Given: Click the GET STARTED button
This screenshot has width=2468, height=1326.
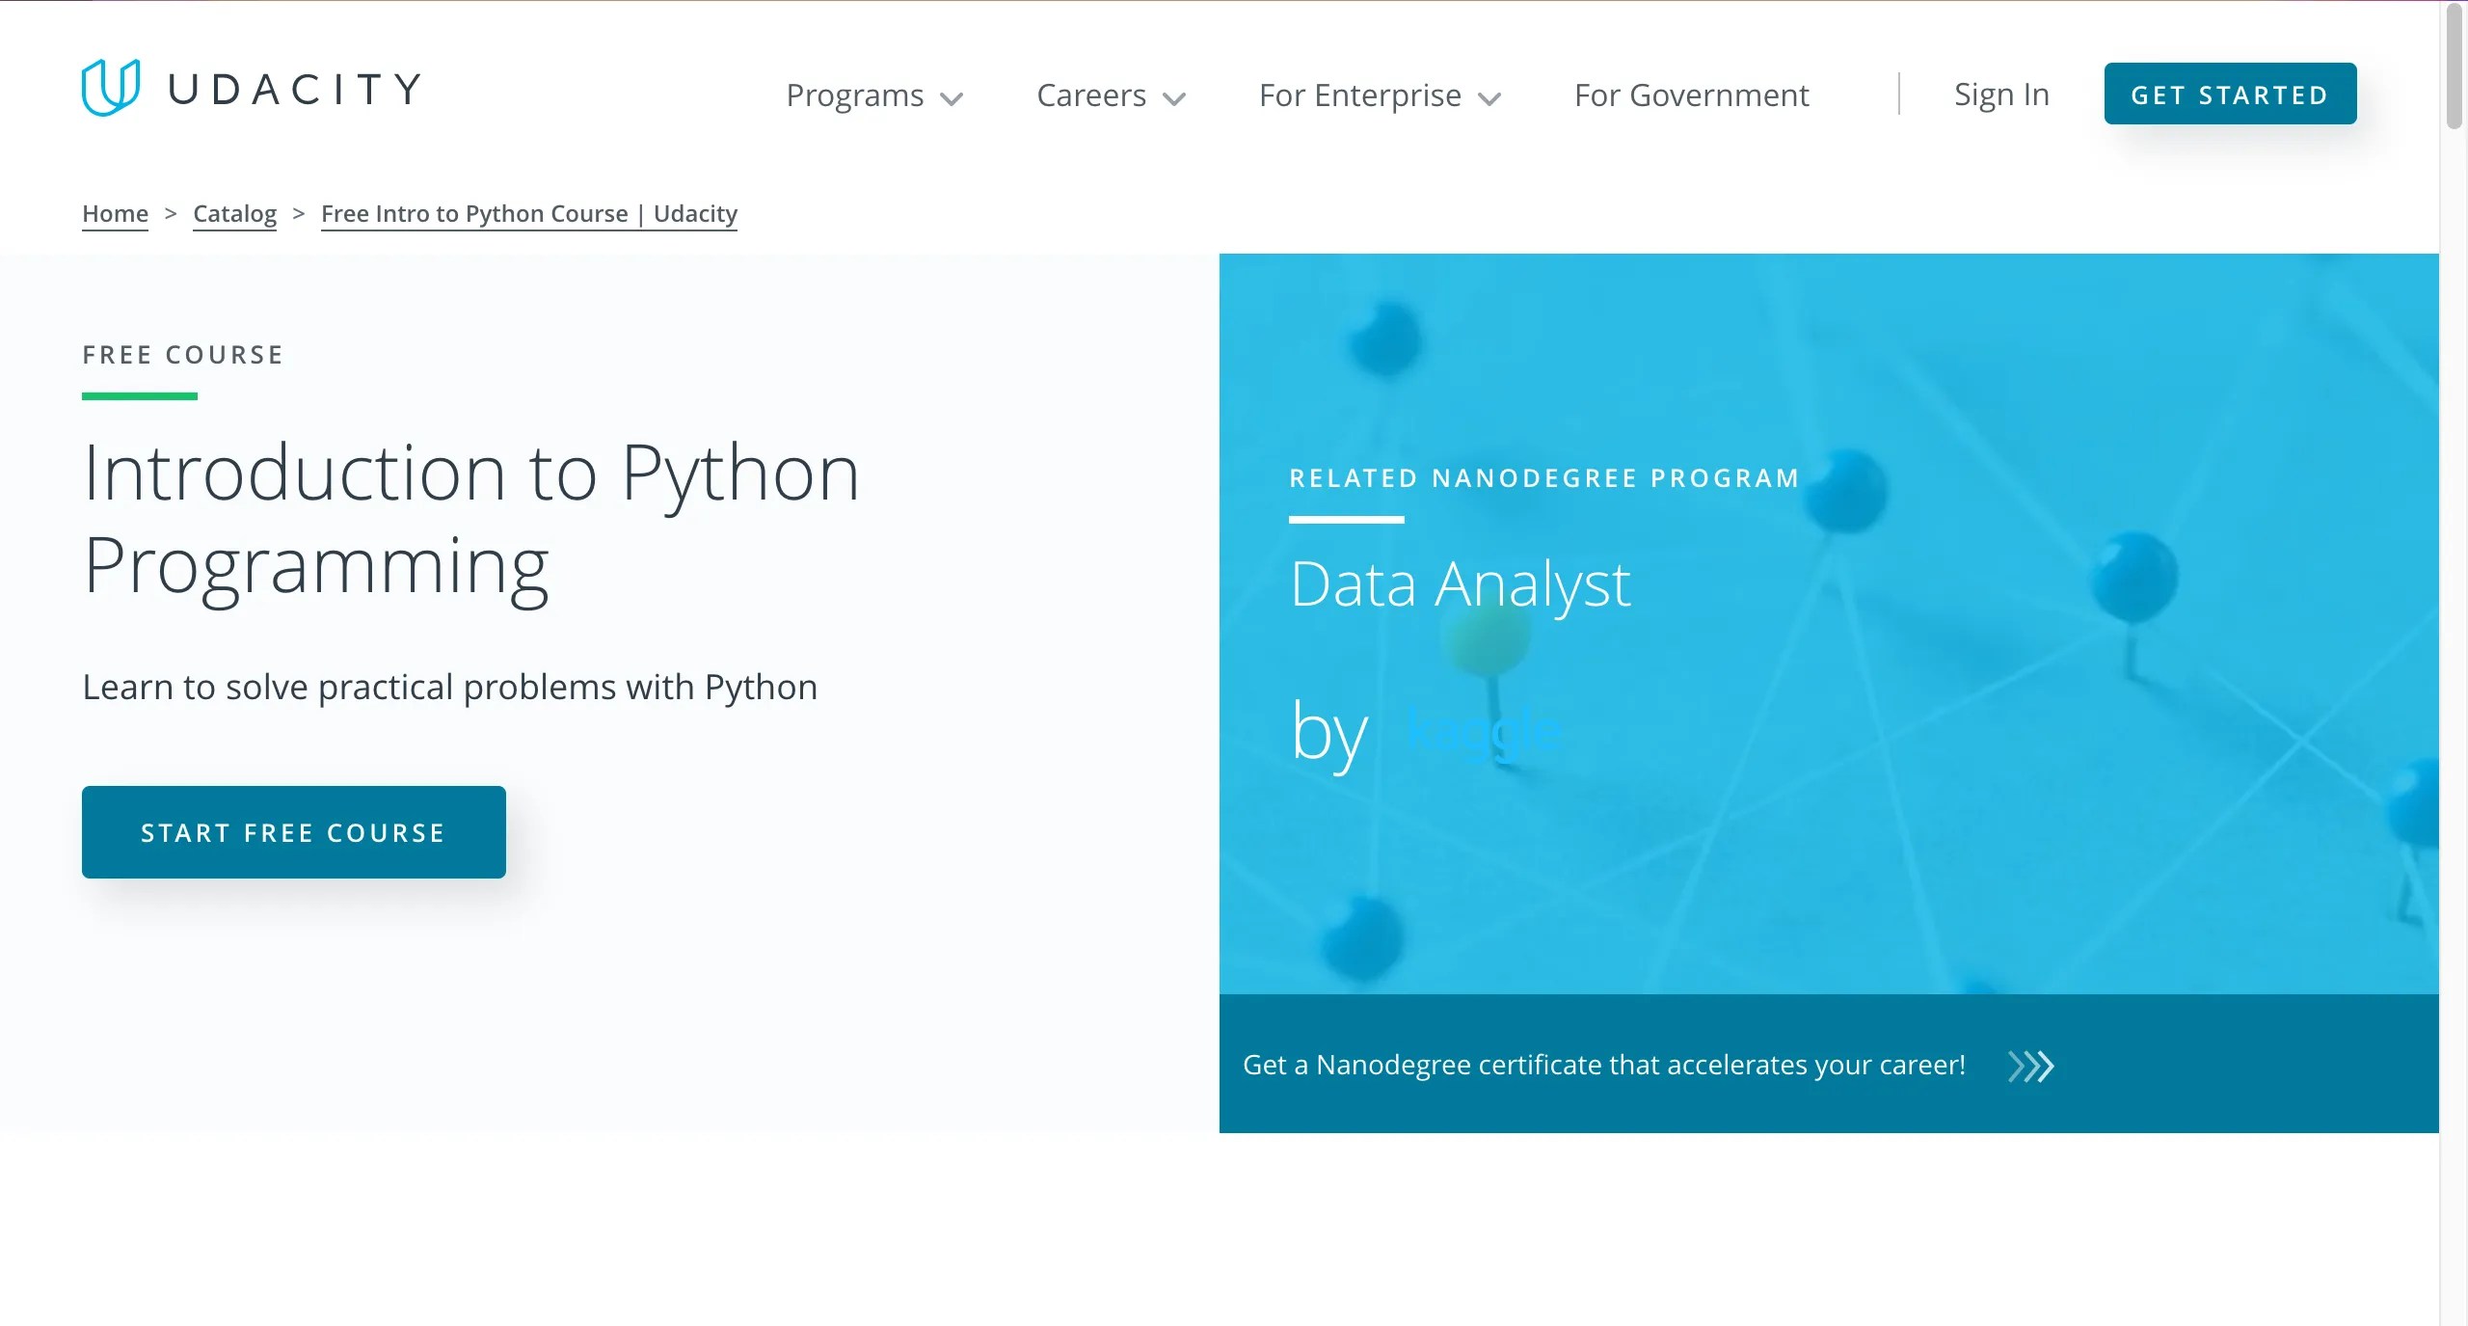Looking at the screenshot, I should [2230, 94].
